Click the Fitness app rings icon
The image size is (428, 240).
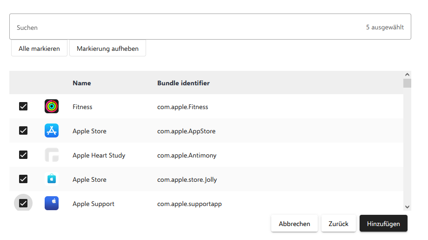point(52,107)
